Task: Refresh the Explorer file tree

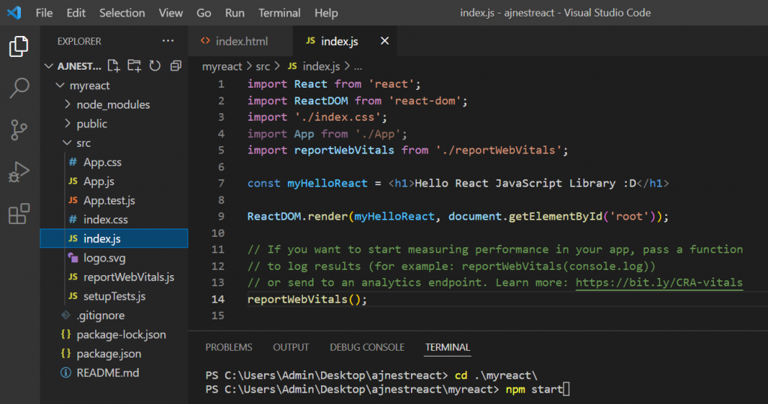Action: (x=155, y=66)
